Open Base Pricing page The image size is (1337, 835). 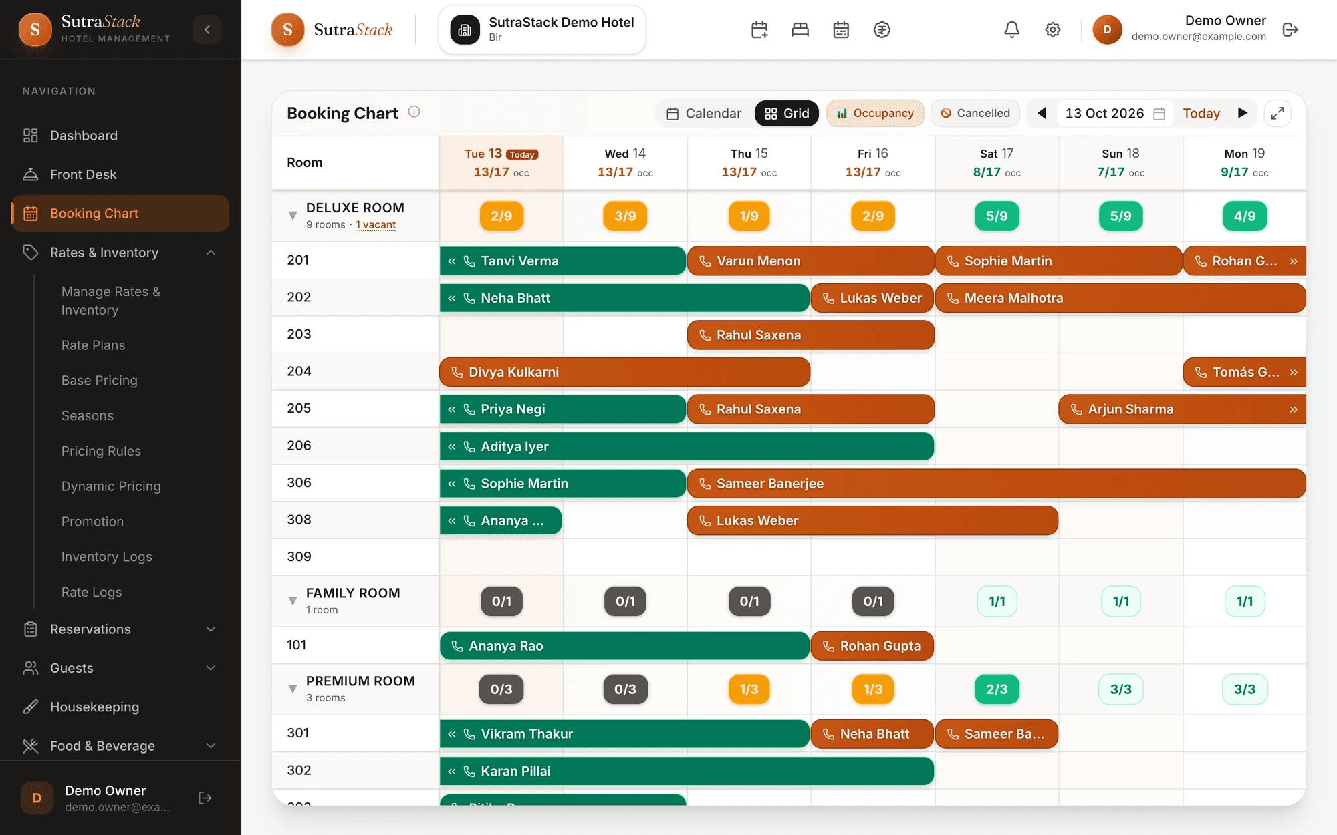click(99, 381)
